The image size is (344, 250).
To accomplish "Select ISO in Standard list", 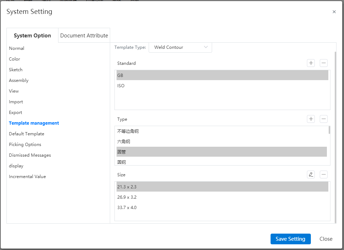I will coord(222,86).
